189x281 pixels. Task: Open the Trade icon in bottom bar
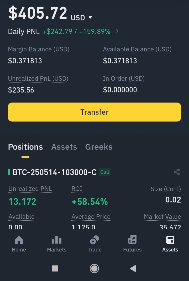click(94, 240)
